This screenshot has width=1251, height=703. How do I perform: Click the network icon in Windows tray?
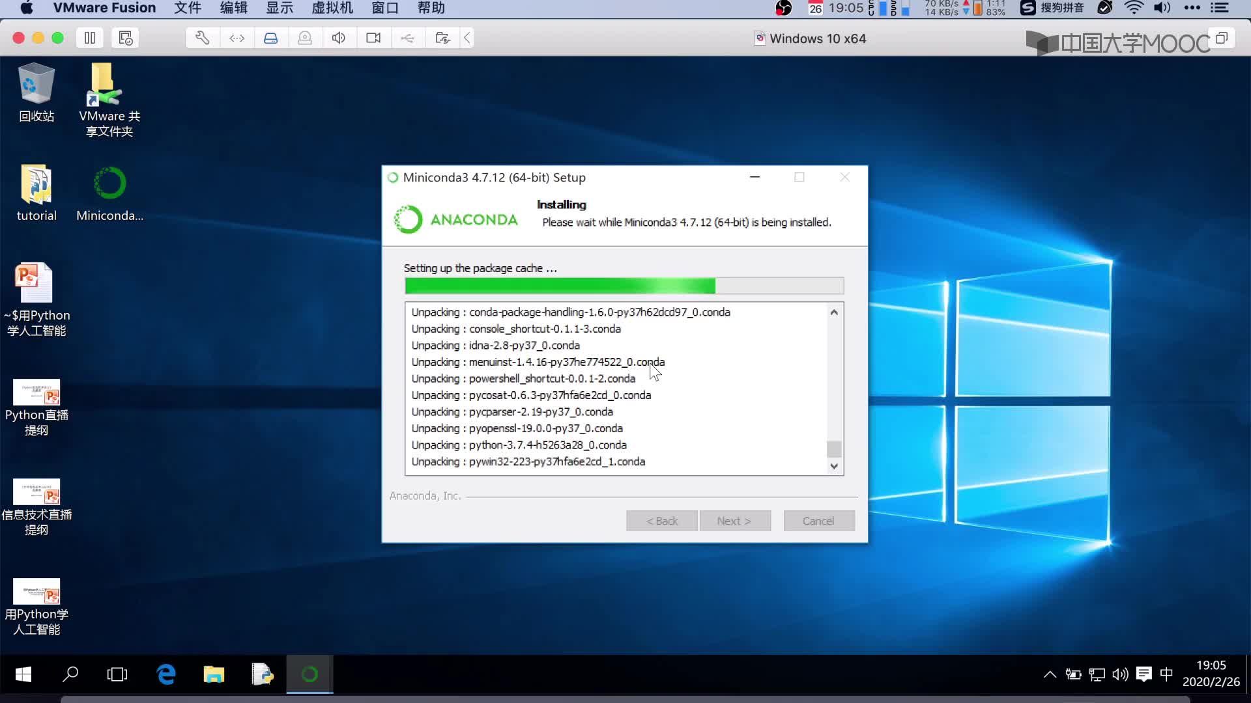tap(1097, 674)
